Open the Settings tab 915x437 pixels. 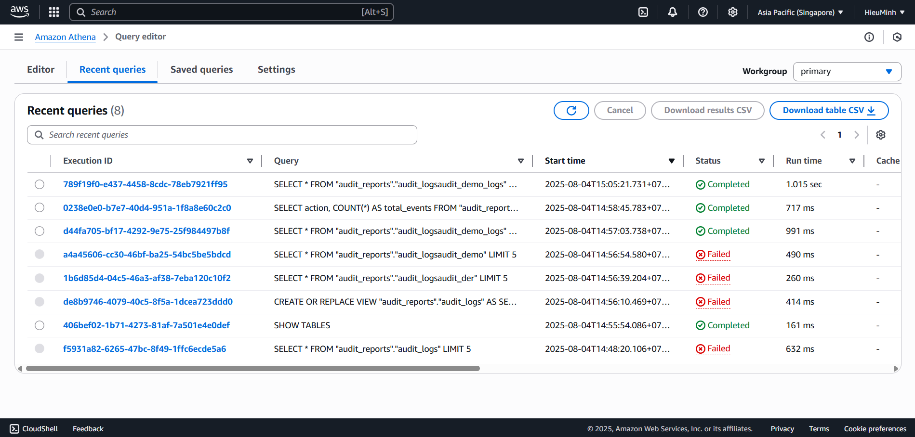pos(277,69)
